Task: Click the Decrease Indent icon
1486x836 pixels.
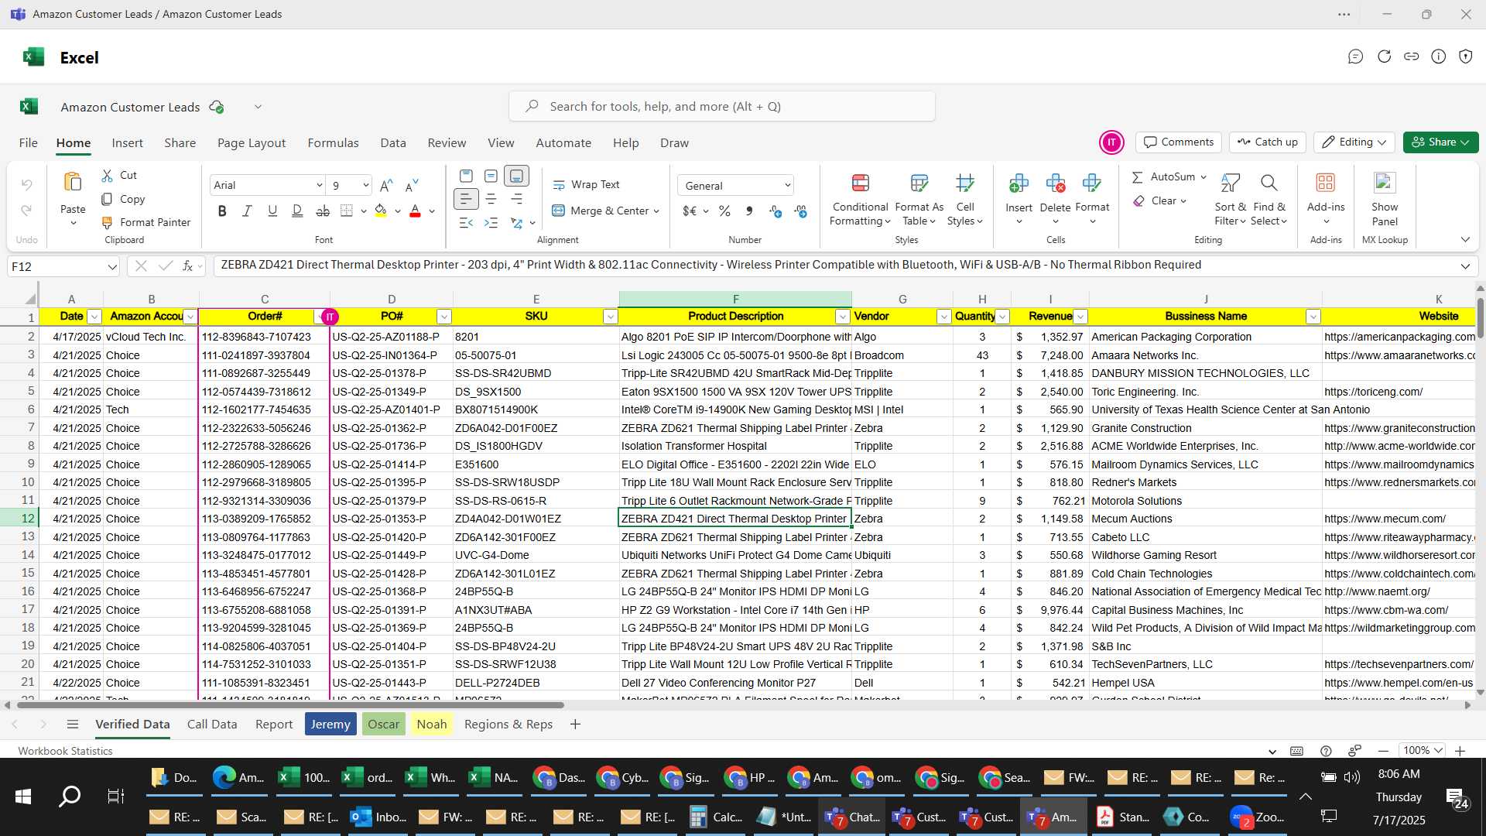Action: [466, 223]
